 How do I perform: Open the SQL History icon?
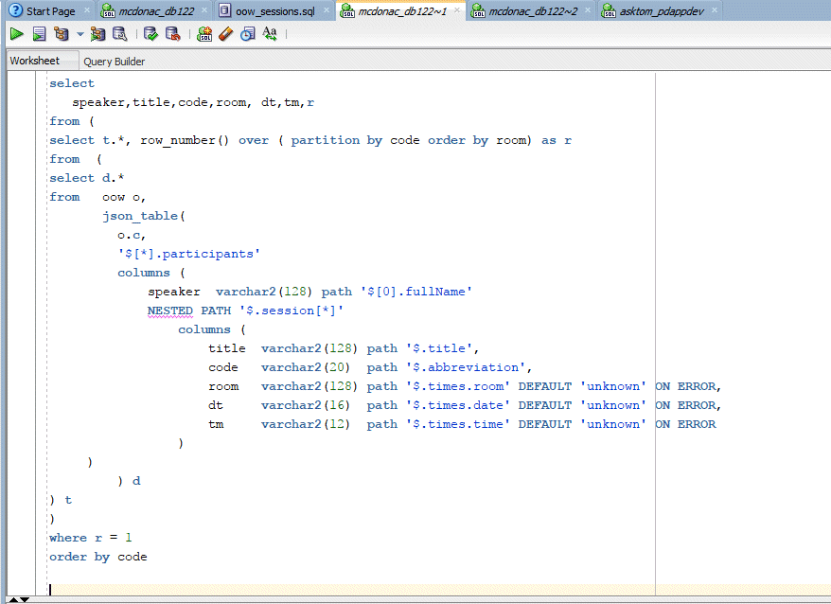(247, 34)
